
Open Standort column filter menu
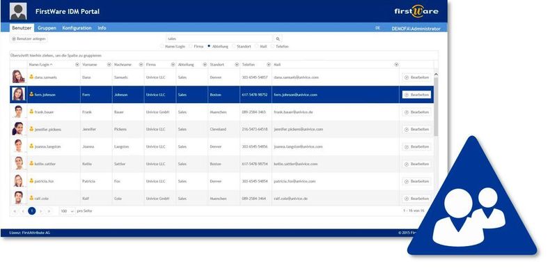click(237, 65)
